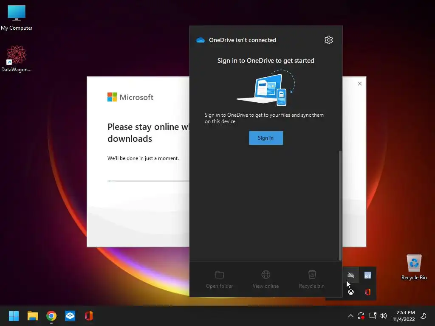
Task: Open clock and date 2:53 PM
Action: click(x=404, y=316)
